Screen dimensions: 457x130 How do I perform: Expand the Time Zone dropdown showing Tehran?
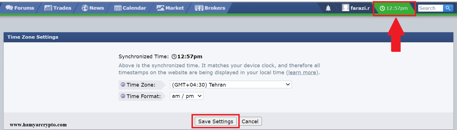click(x=231, y=85)
